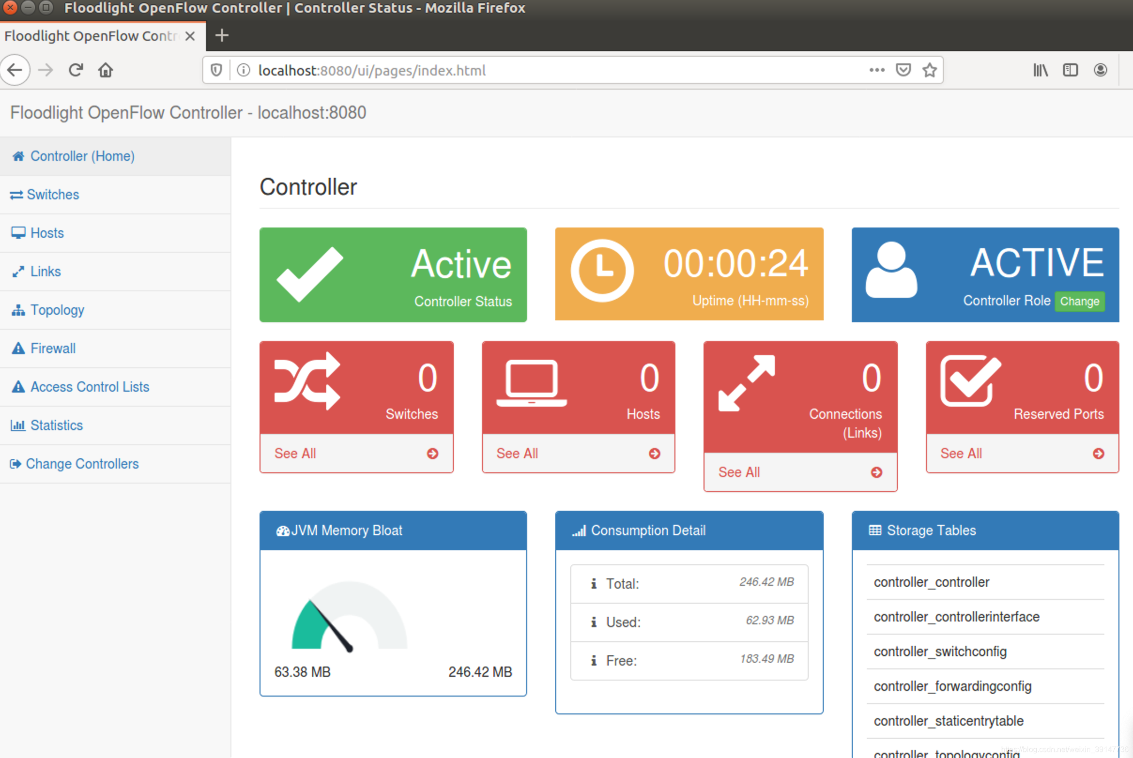This screenshot has height=758, width=1133.
Task: Click the arrow icon in Reserved Ports See All
Action: pyautogui.click(x=1099, y=454)
